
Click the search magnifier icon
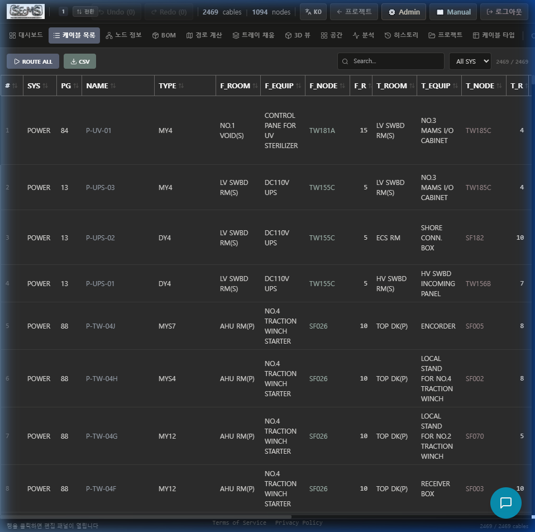345,61
